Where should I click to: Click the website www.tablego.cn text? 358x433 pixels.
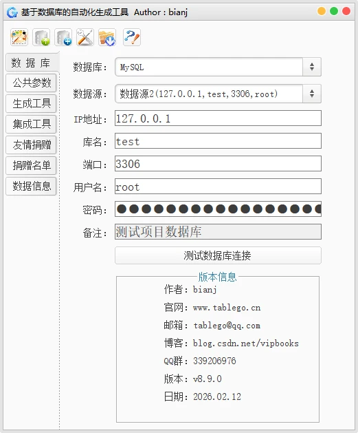coord(227,307)
